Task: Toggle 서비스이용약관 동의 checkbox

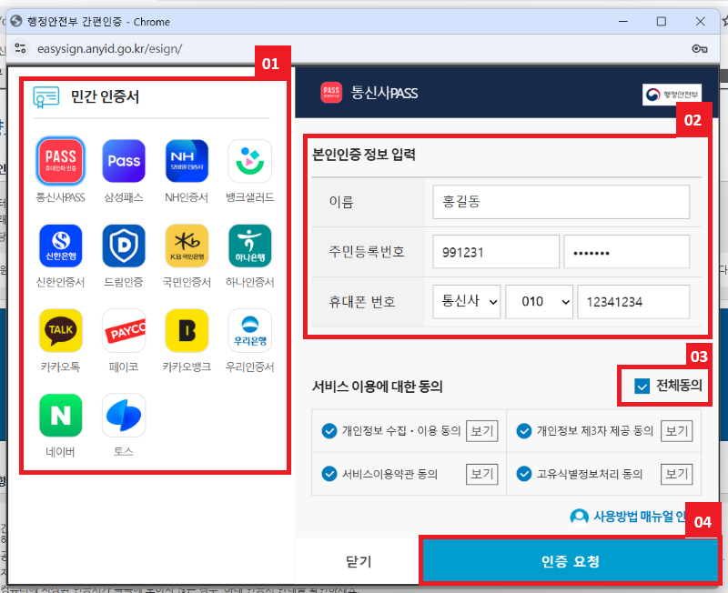Action: click(329, 474)
